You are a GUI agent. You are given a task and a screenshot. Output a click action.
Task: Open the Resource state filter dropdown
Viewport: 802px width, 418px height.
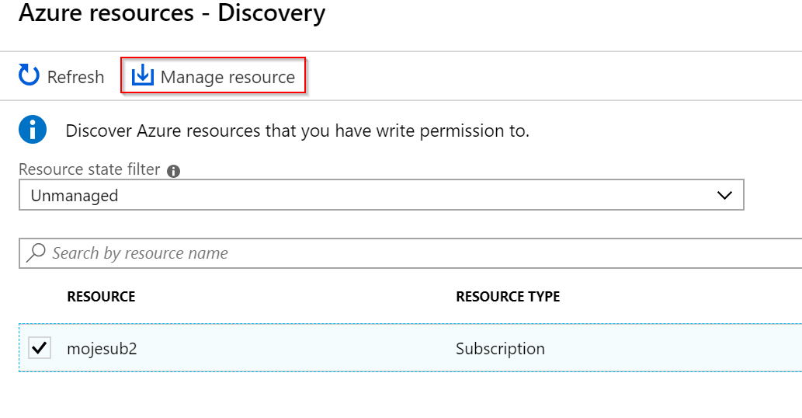381,194
